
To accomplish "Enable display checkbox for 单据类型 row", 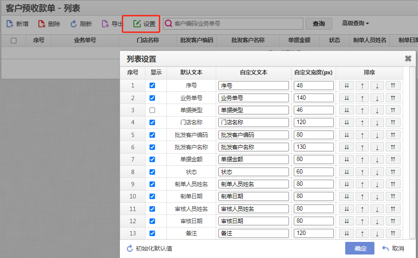I will tap(152, 110).
